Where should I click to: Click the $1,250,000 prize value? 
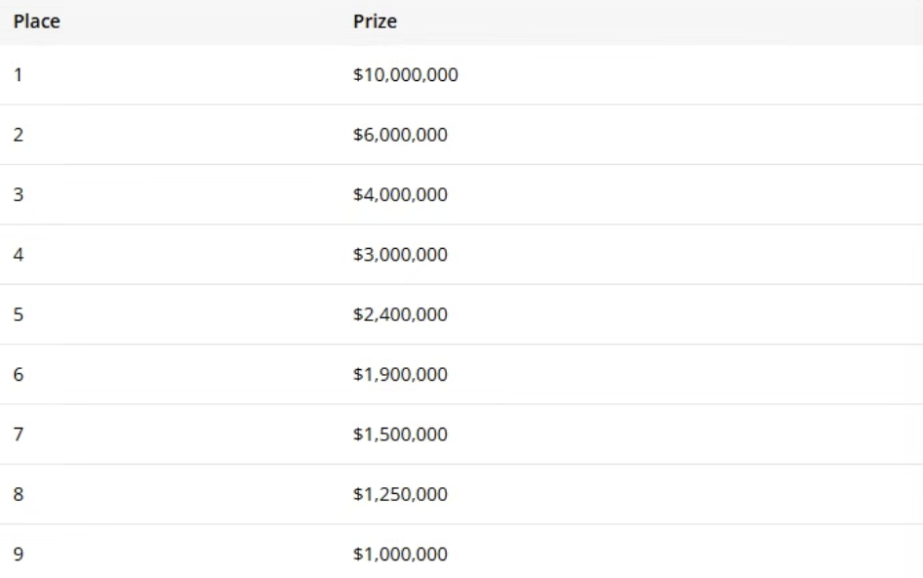click(400, 494)
